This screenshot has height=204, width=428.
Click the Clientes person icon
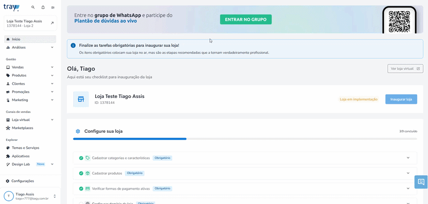coord(8,84)
